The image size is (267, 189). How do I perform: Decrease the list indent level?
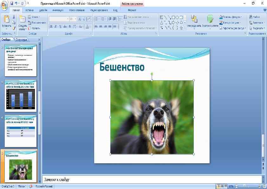click(110, 19)
